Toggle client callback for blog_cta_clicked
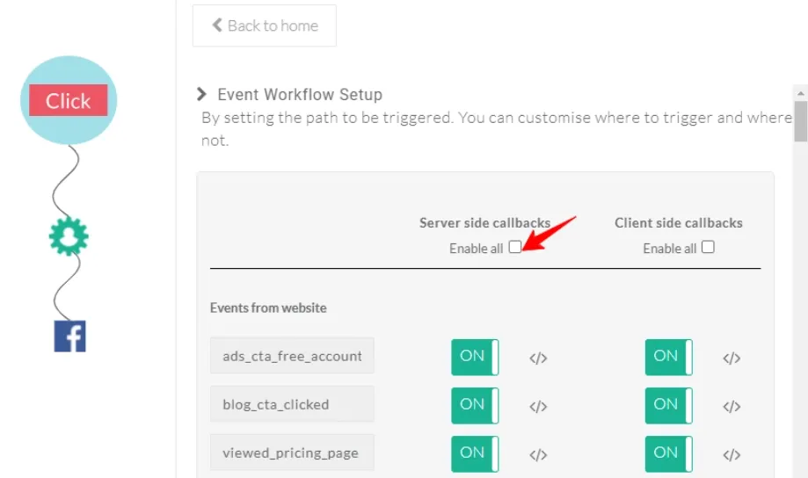 668,405
